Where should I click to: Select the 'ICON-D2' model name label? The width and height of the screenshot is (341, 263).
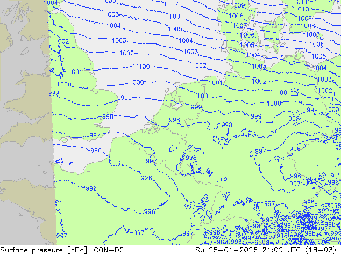108,250
